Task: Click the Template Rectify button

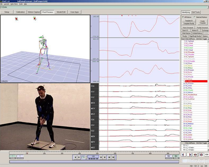Action: point(189,24)
